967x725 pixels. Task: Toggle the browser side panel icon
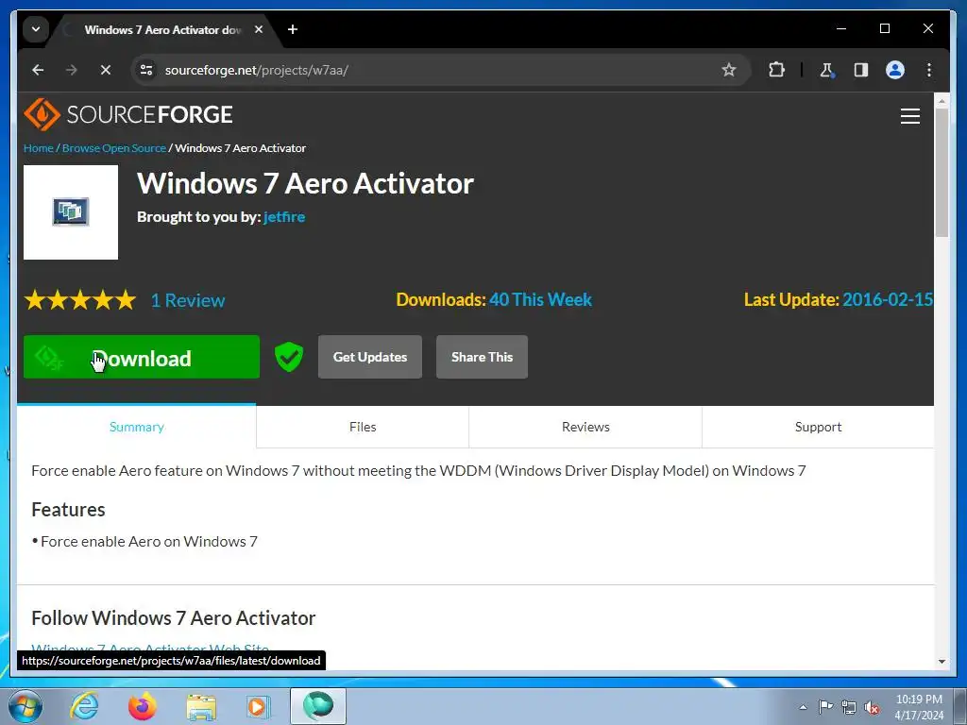coord(861,70)
